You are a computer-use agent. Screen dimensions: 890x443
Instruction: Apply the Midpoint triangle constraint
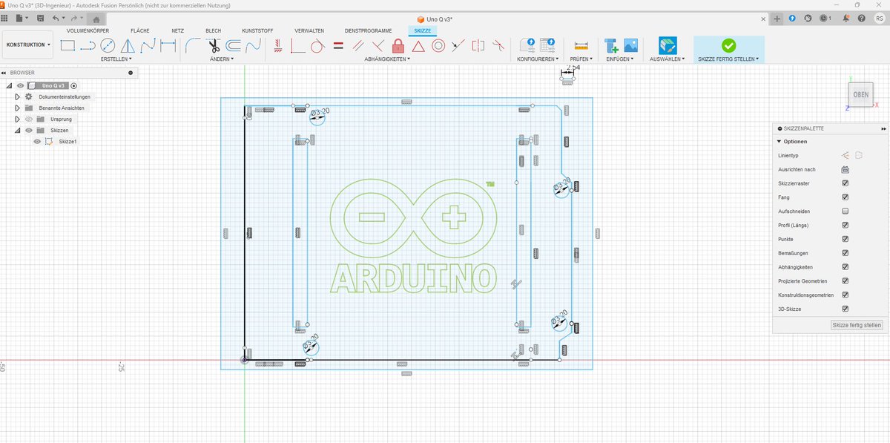coord(418,45)
